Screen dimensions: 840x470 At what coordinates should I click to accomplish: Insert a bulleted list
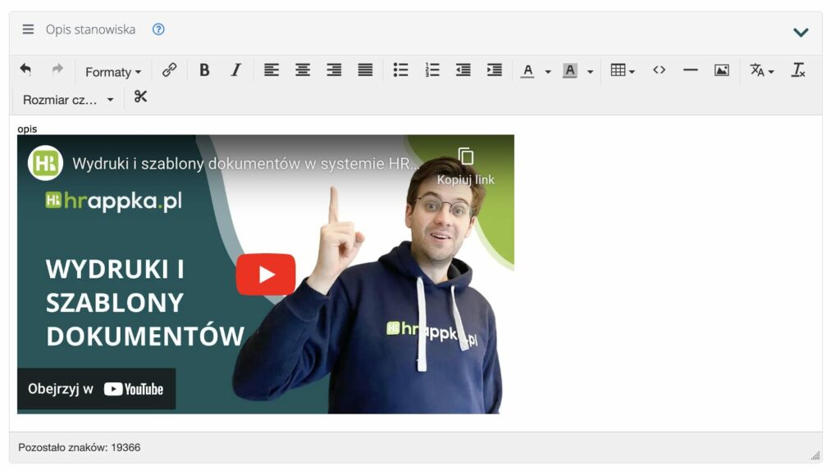pyautogui.click(x=400, y=70)
